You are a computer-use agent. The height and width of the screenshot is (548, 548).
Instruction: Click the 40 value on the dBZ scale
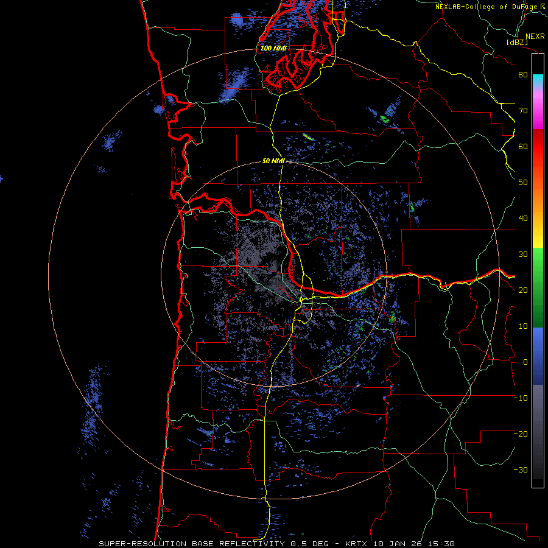click(x=523, y=219)
